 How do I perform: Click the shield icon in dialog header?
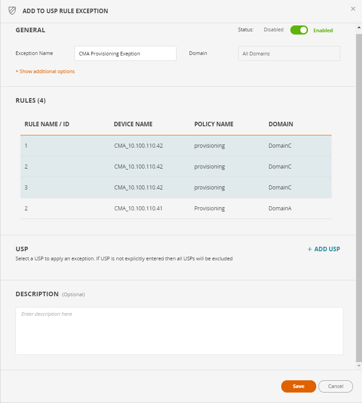tap(12, 10)
